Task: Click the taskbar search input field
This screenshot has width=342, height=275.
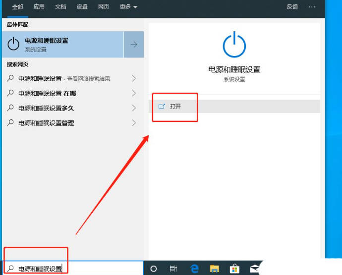Action: pyautogui.click(x=73, y=269)
